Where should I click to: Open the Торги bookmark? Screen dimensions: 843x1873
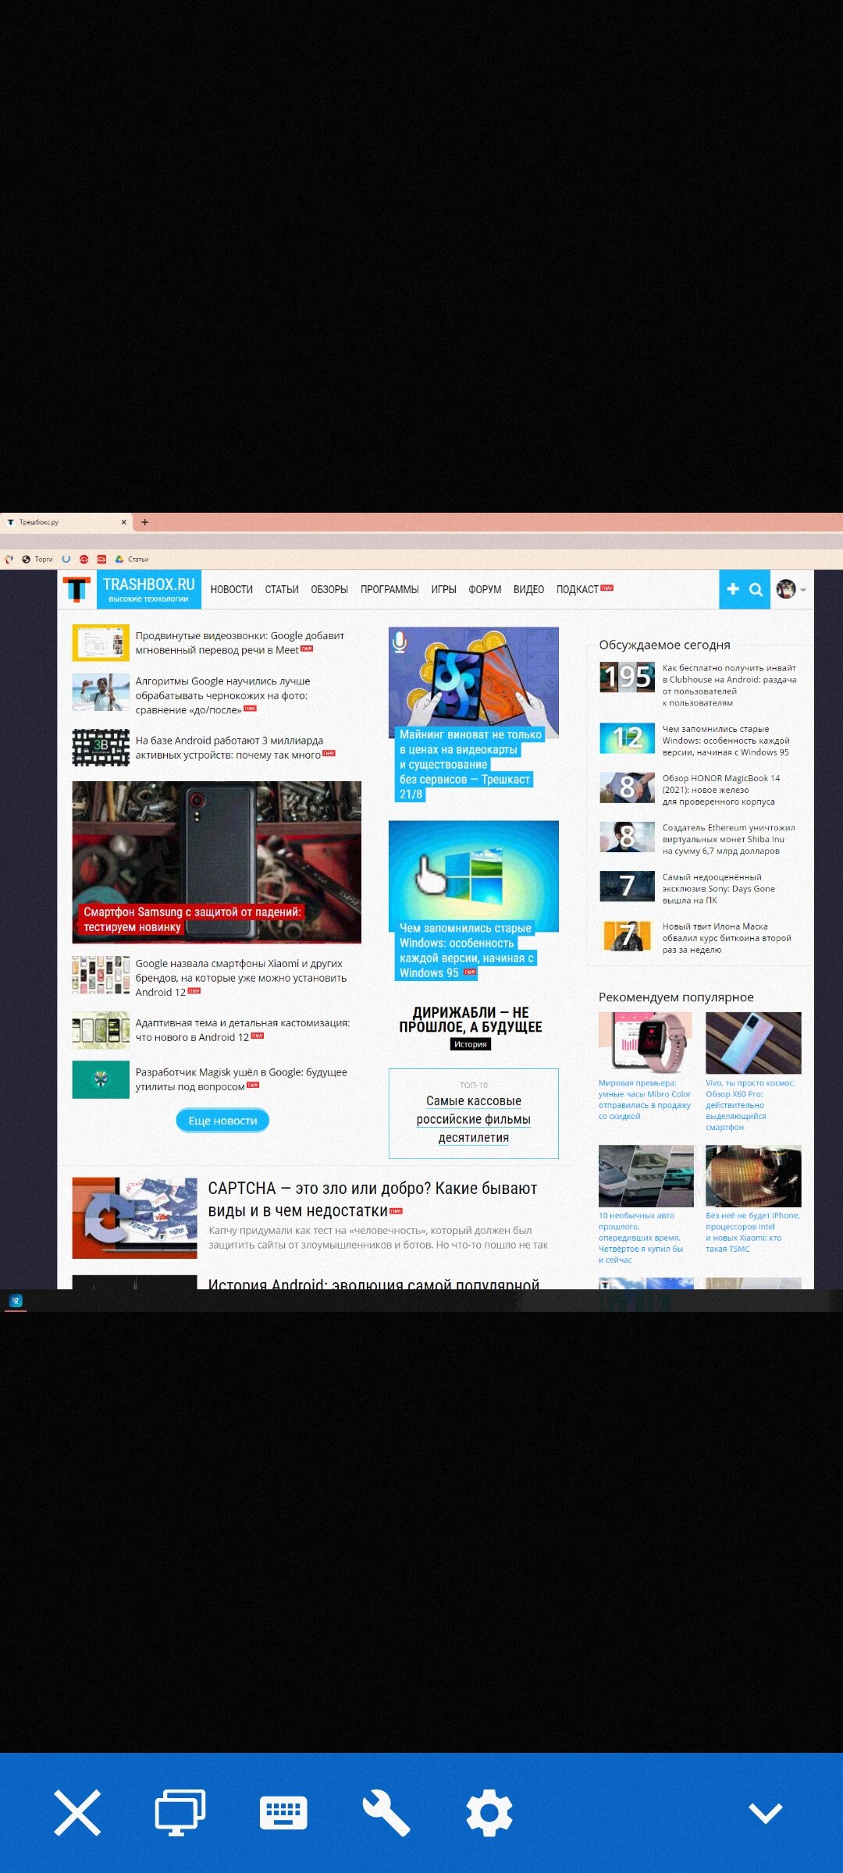pyautogui.click(x=37, y=559)
